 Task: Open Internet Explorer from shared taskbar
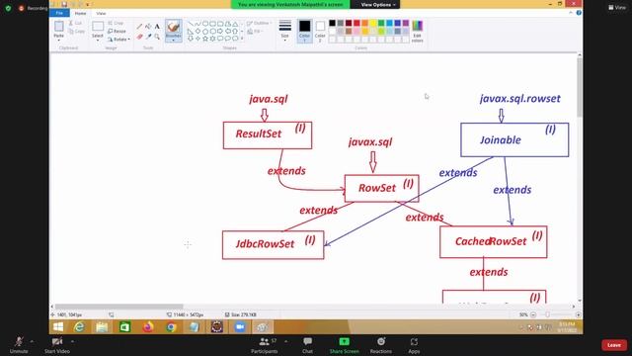click(x=79, y=327)
